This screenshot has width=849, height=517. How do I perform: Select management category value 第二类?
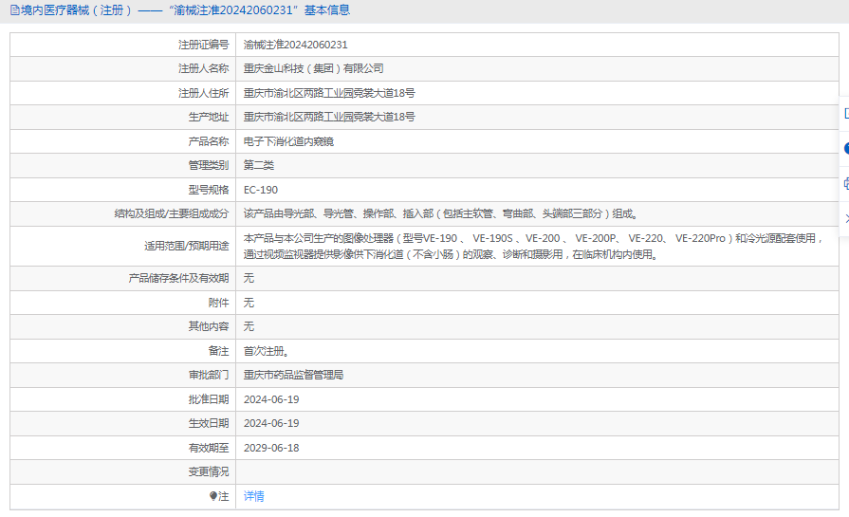tap(259, 165)
